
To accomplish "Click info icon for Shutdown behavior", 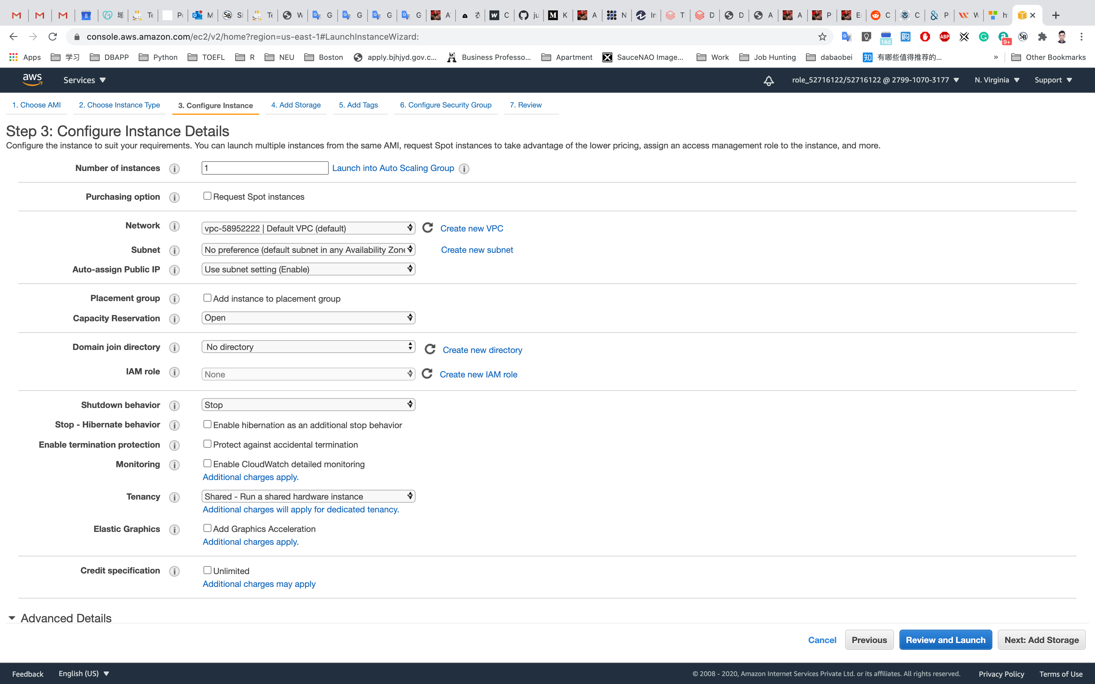I will pyautogui.click(x=174, y=405).
